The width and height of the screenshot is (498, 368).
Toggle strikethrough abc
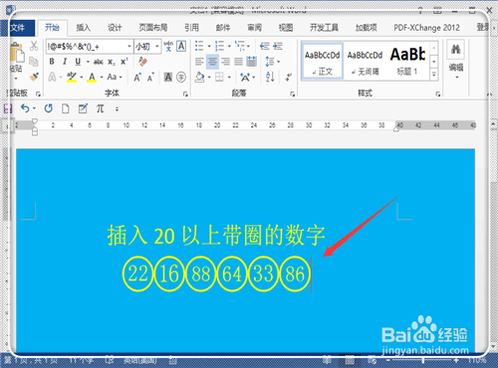tap(99, 62)
